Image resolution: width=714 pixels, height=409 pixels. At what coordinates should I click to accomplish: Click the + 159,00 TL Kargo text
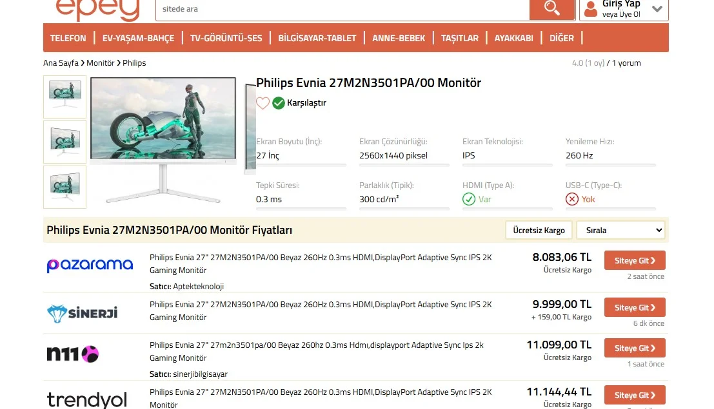561,317
